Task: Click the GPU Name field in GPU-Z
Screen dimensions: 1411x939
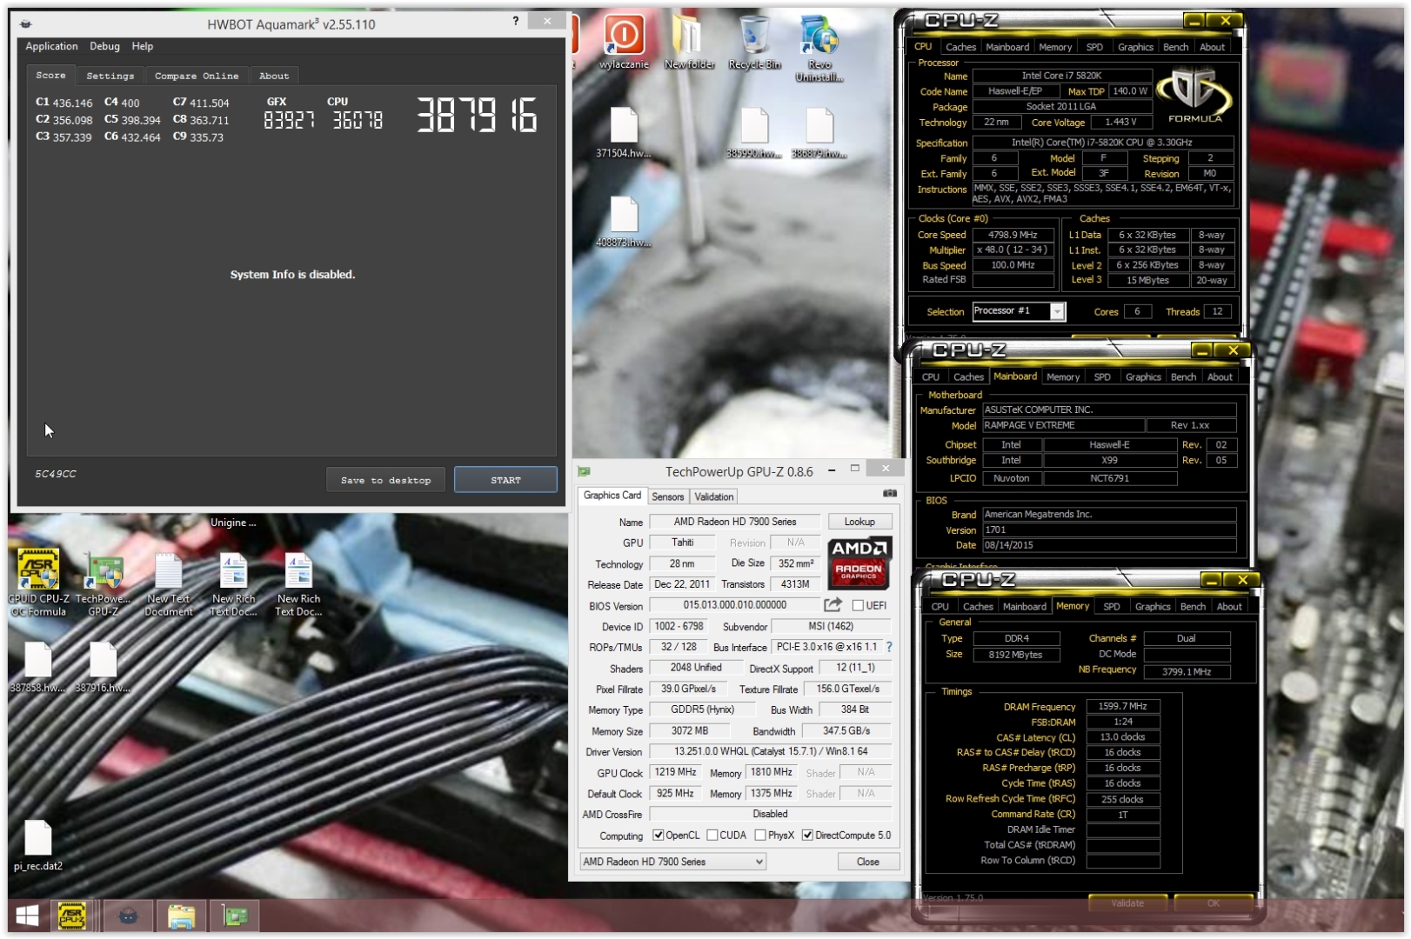Action: coord(734,522)
